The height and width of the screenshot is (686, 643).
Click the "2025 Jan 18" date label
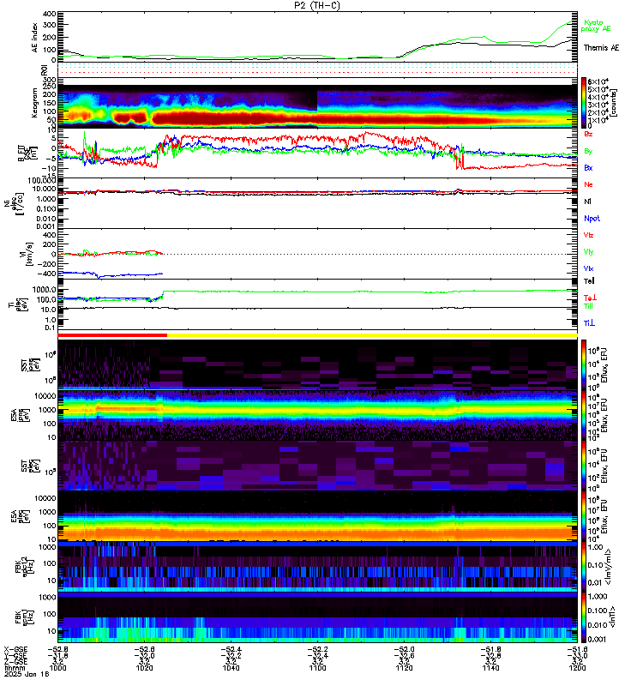click(x=27, y=674)
